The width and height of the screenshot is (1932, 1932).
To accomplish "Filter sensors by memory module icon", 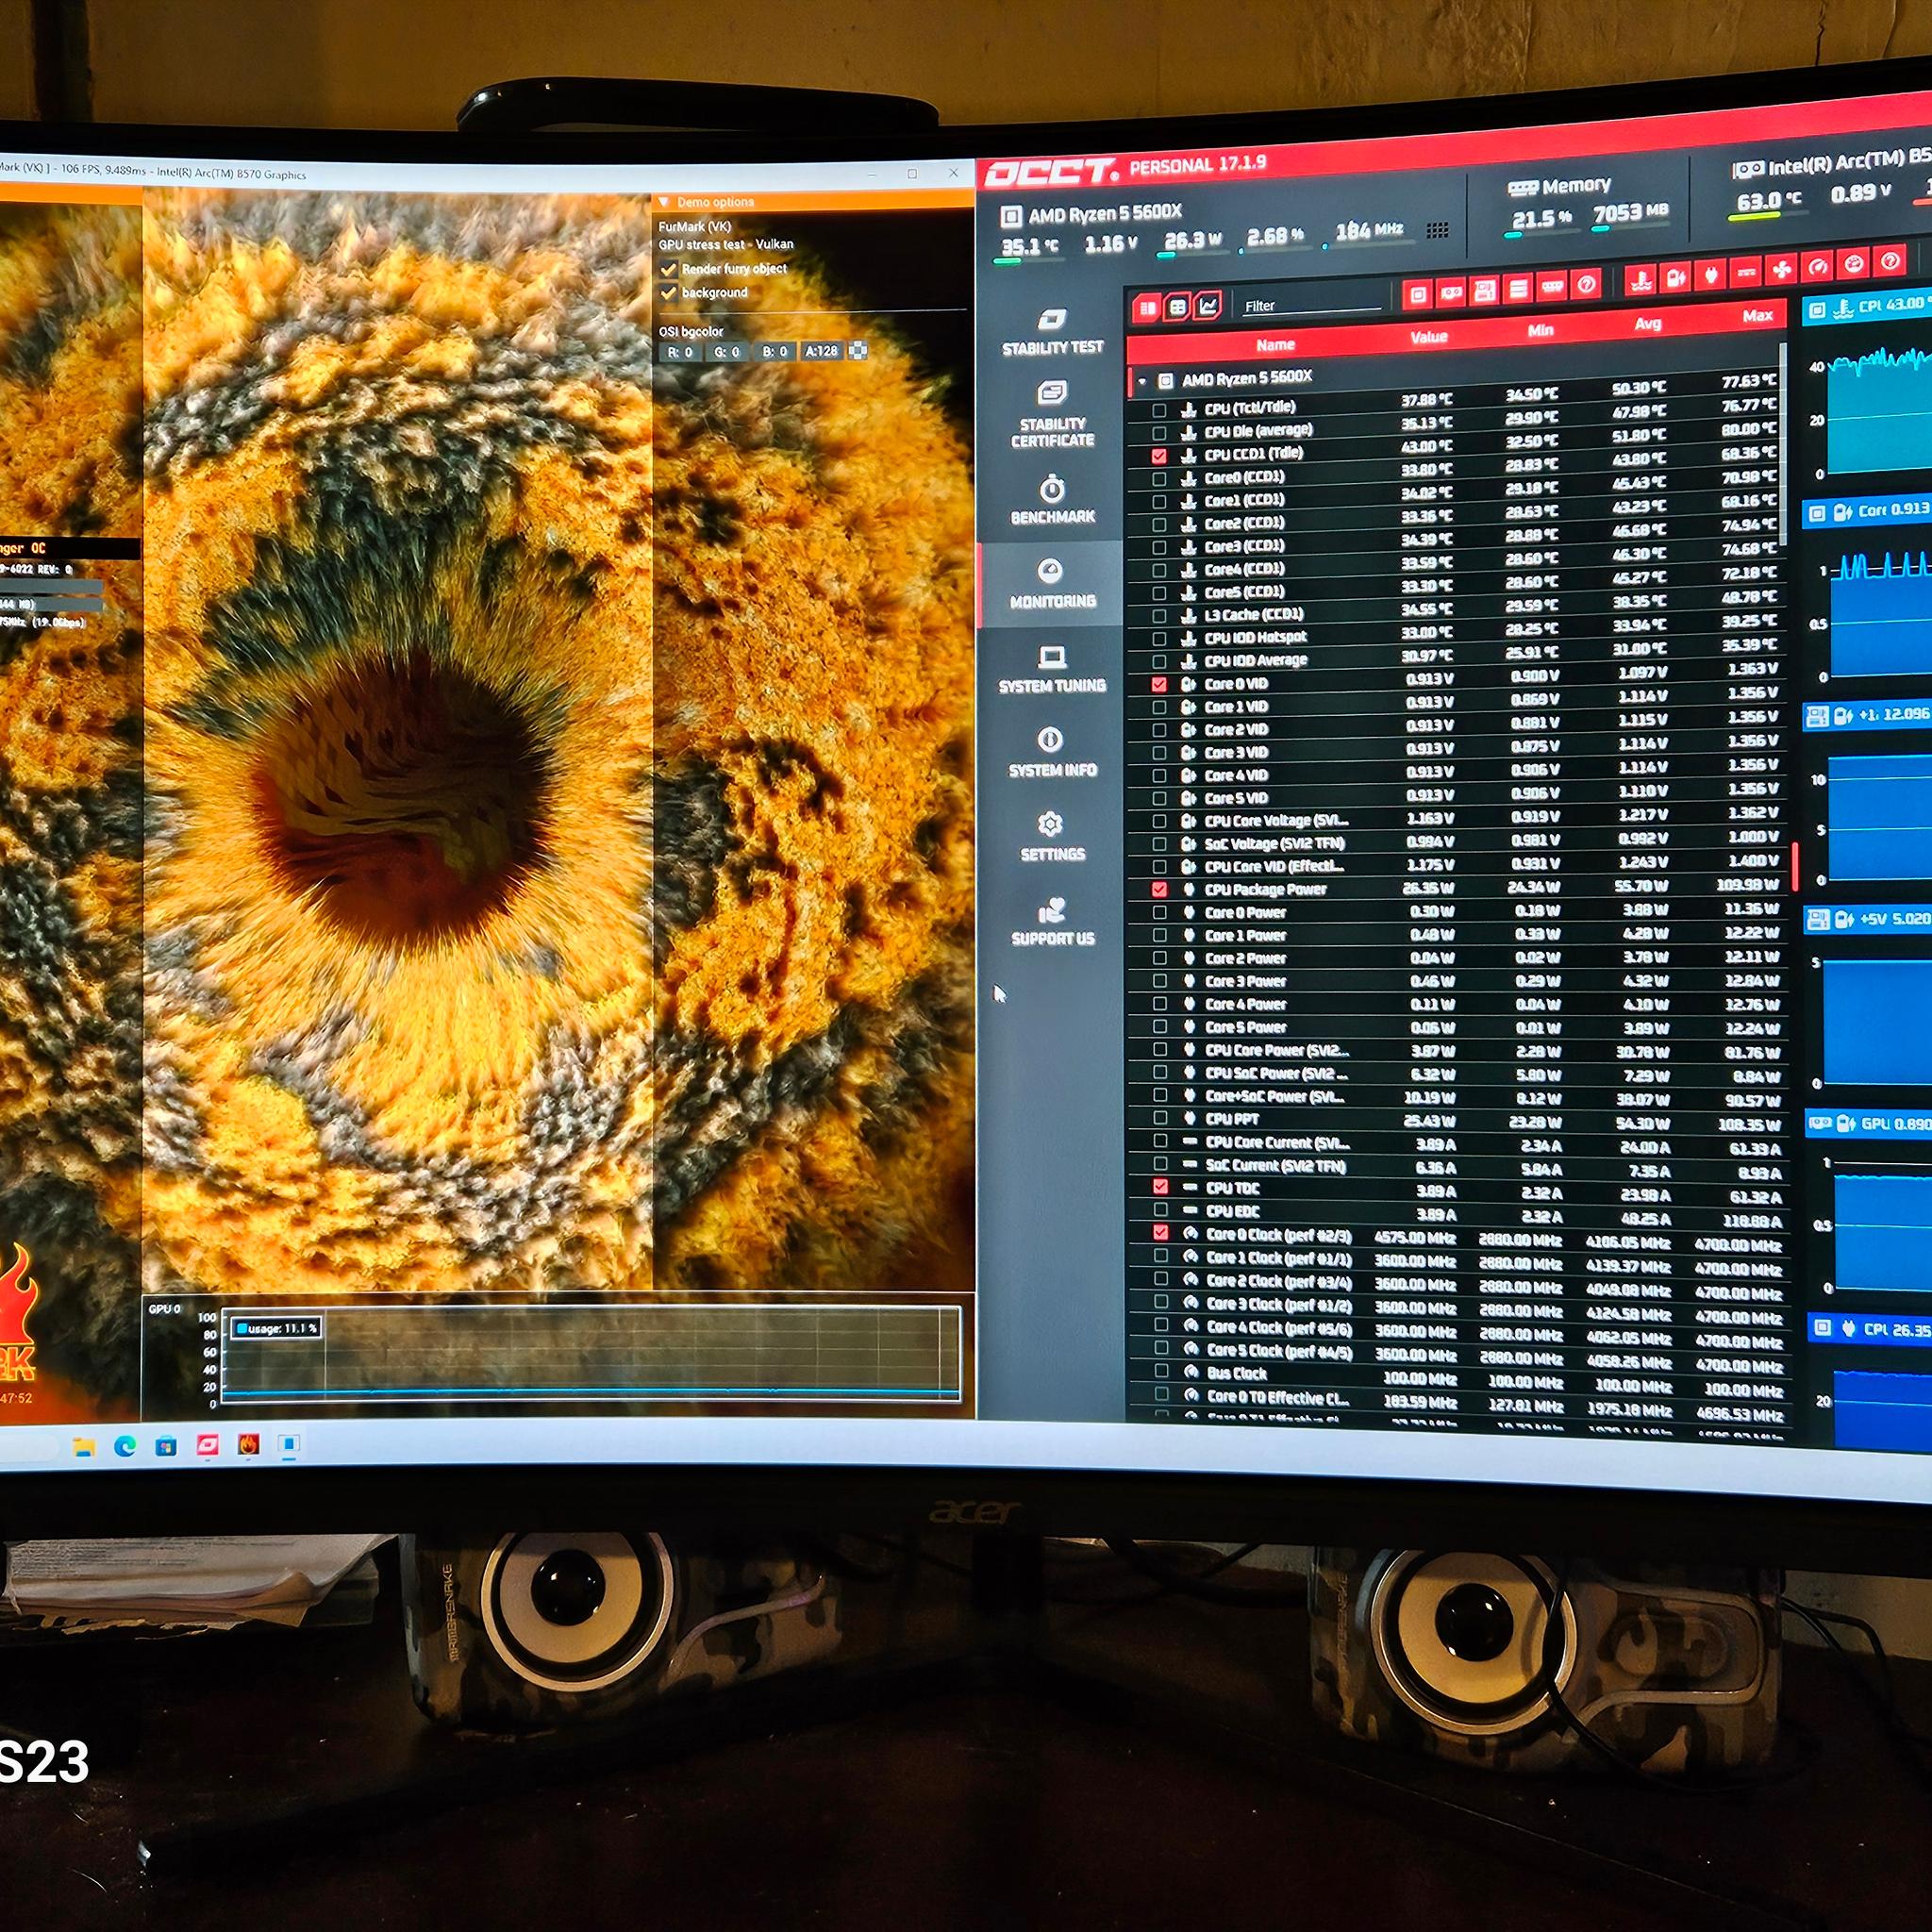I will (1552, 287).
